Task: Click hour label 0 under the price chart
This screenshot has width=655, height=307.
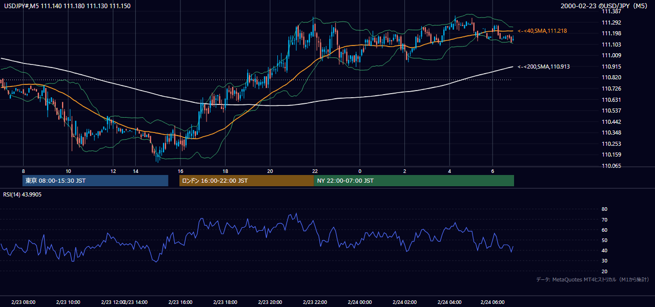Action: (360, 171)
